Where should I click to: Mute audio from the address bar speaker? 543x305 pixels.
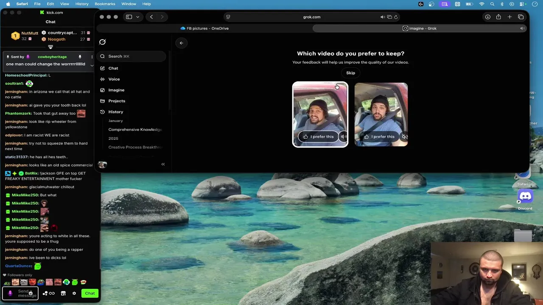click(x=382, y=17)
